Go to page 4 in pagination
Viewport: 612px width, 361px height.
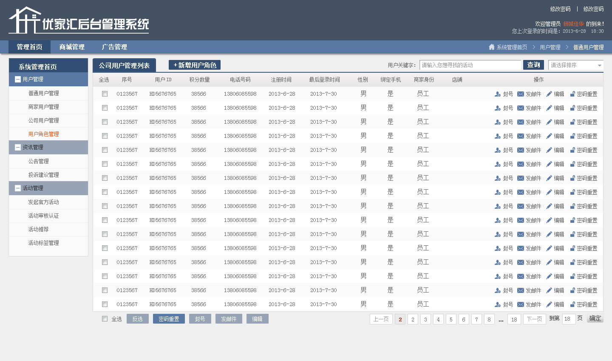(438, 319)
